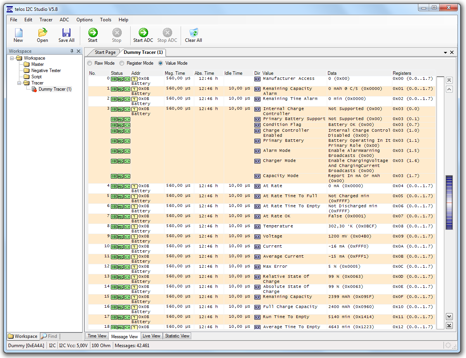Jump to the last message with the bottom arrow
Viewport: 466px width, 358px height.
(449, 325)
